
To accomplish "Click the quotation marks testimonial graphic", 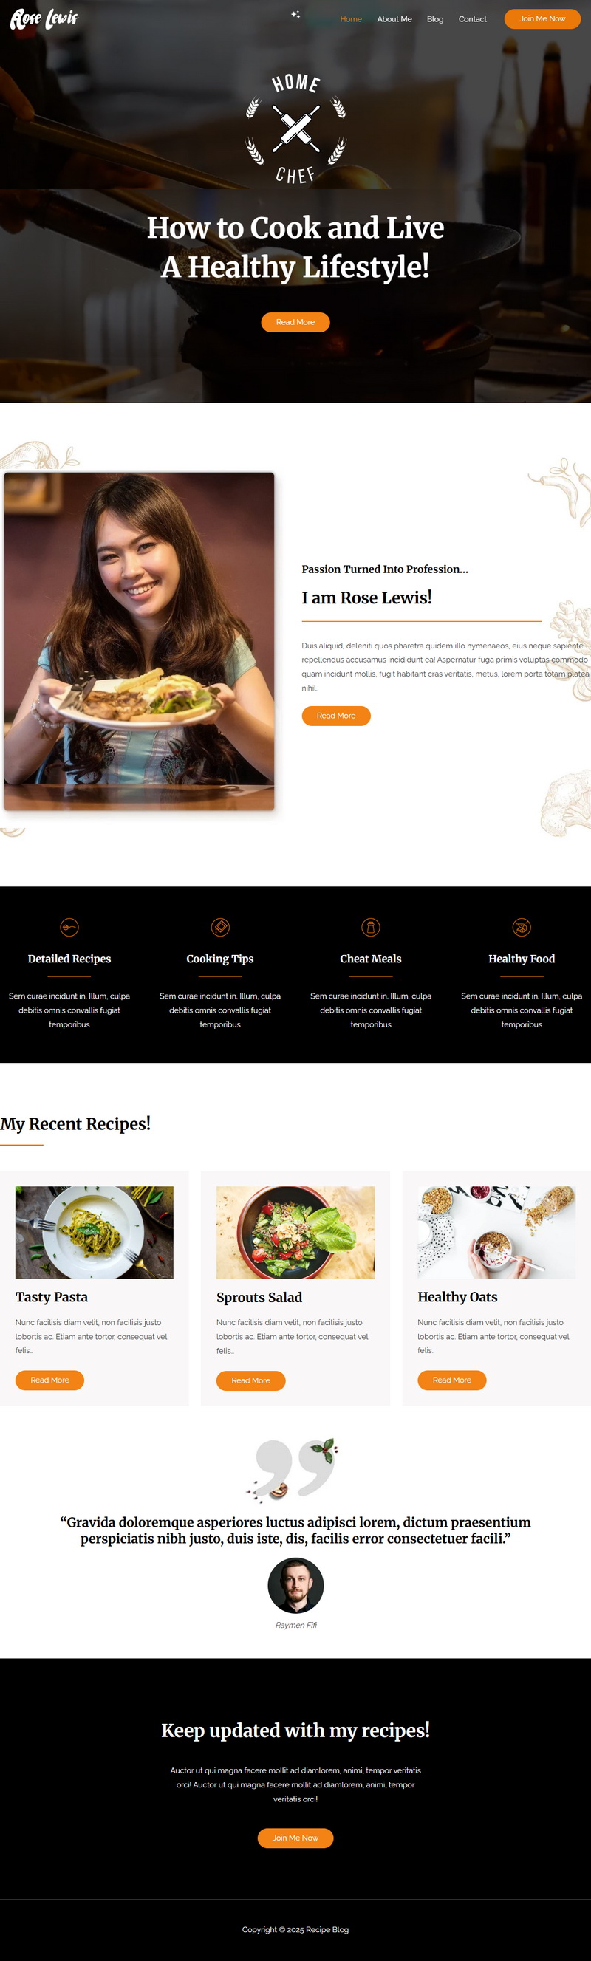I will pyautogui.click(x=295, y=1470).
